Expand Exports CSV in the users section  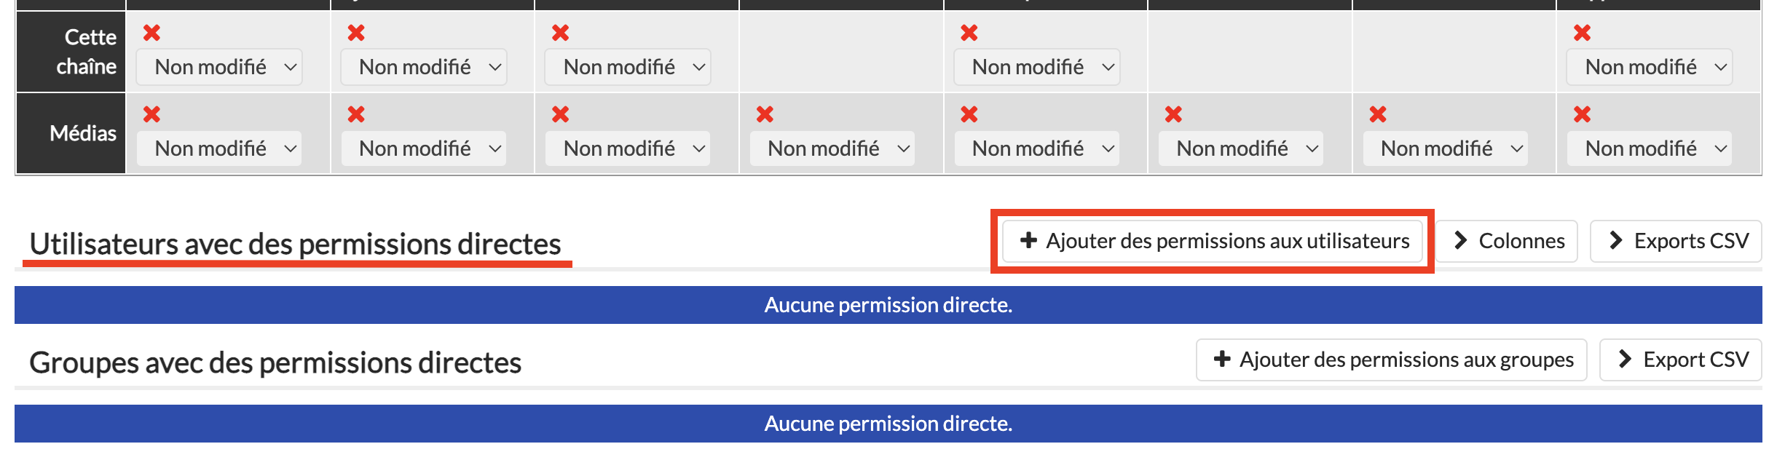tap(1676, 241)
